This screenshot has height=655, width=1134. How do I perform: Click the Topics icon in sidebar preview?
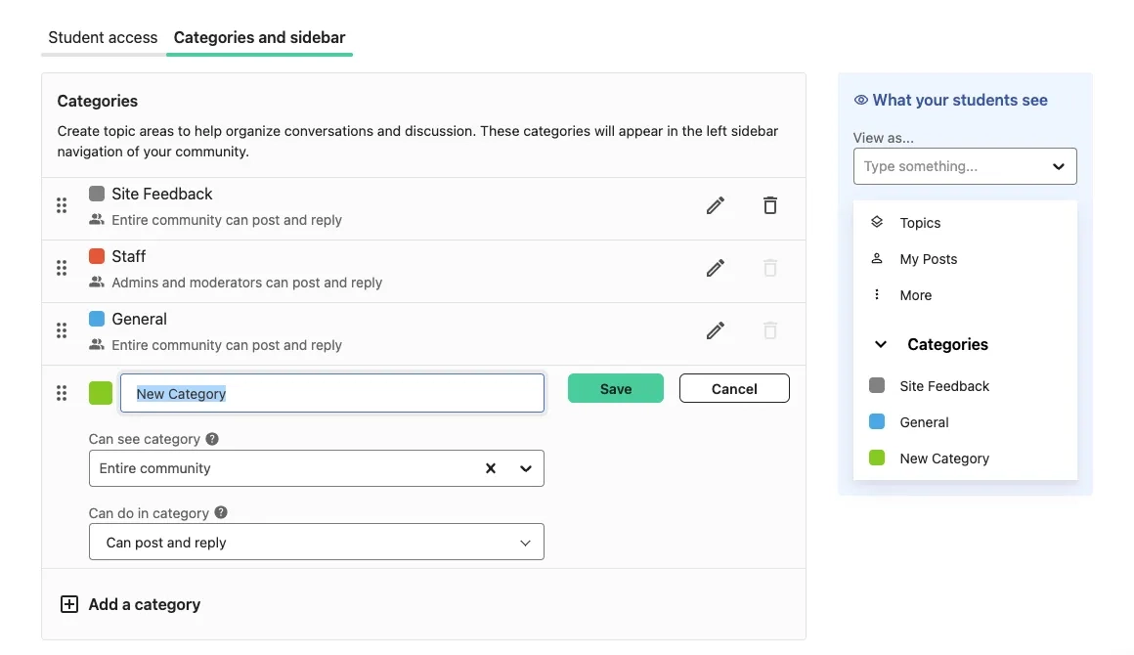(877, 222)
